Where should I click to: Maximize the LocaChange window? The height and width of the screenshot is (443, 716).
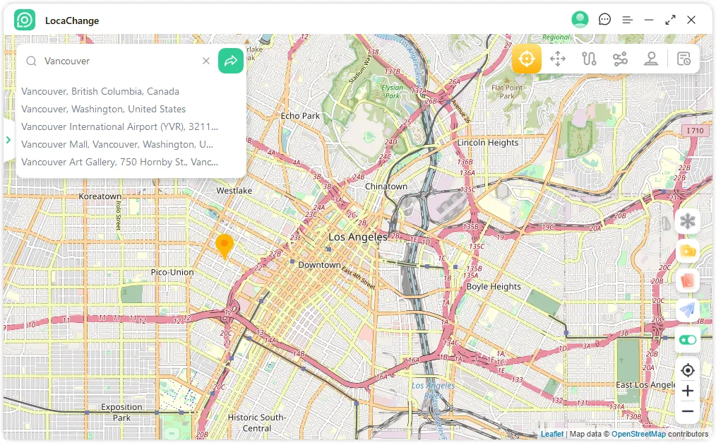coord(670,20)
